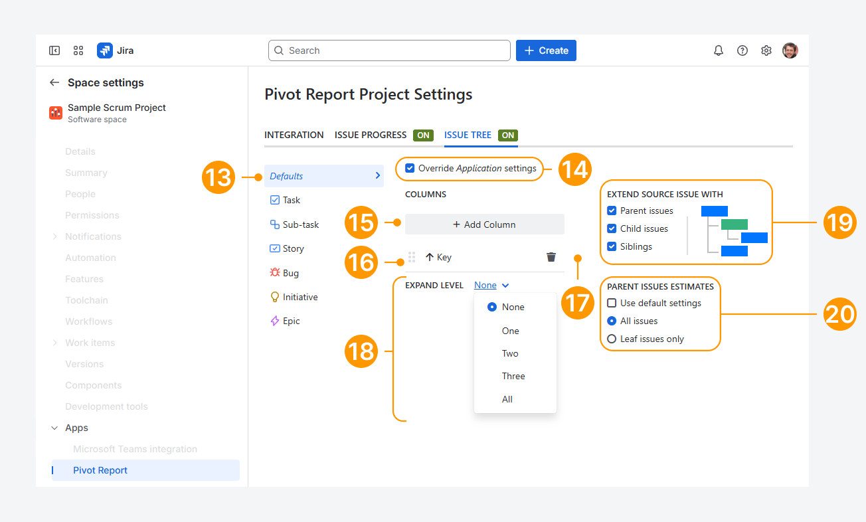Open the user profile avatar
This screenshot has height=522, width=866.
[790, 50]
